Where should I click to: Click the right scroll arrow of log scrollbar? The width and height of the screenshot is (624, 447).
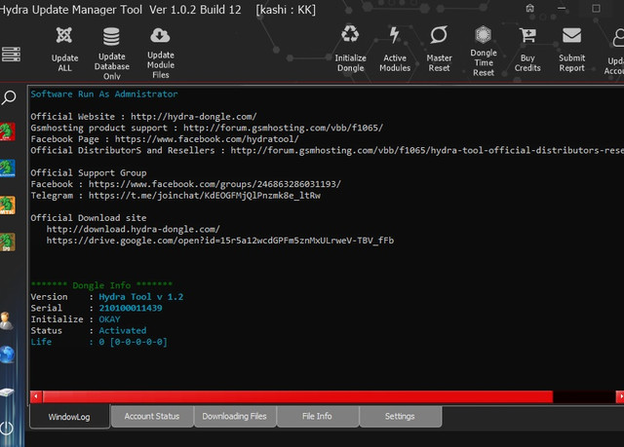pyautogui.click(x=620, y=396)
